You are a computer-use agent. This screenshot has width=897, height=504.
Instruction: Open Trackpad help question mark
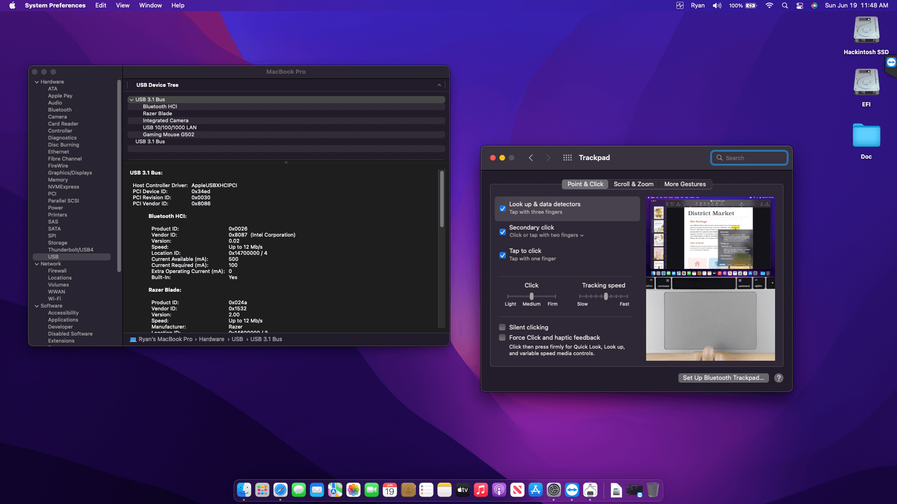point(778,378)
